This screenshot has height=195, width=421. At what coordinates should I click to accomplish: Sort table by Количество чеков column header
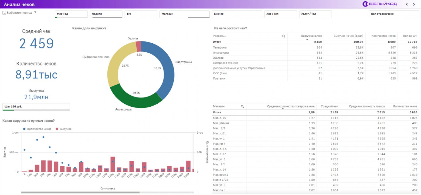click(x=383, y=36)
